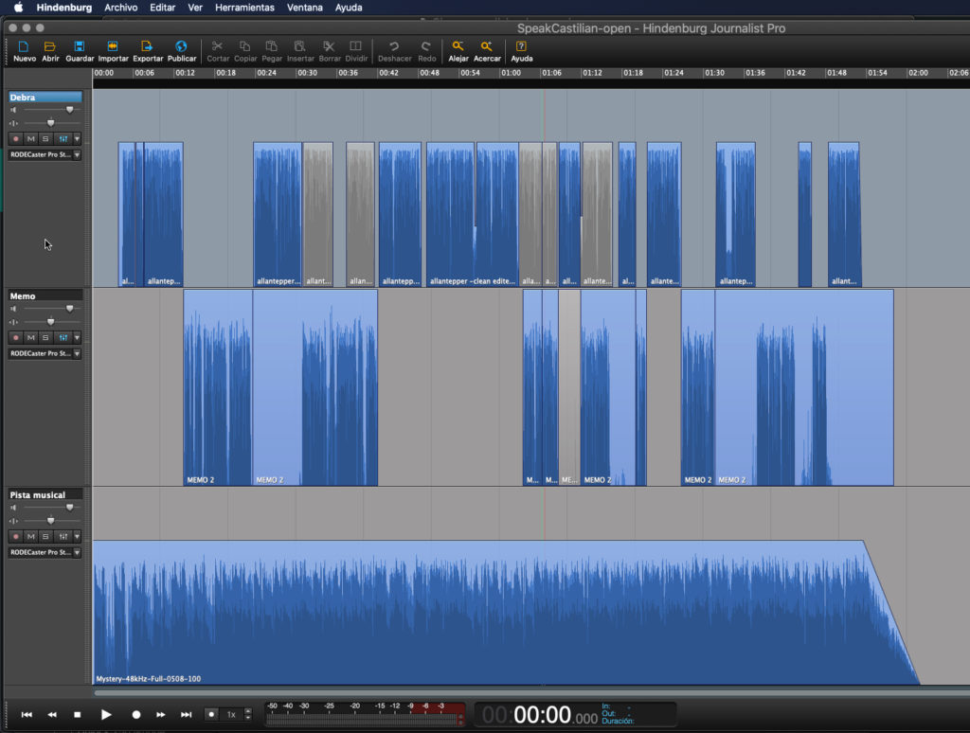Click the fast-forward transport button

[x=161, y=714]
